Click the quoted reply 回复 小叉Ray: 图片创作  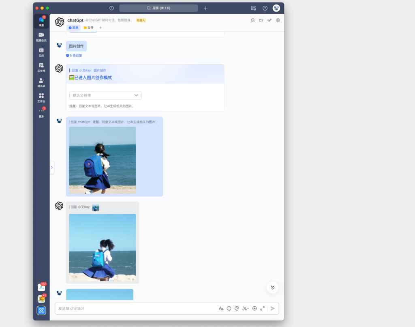click(89, 71)
